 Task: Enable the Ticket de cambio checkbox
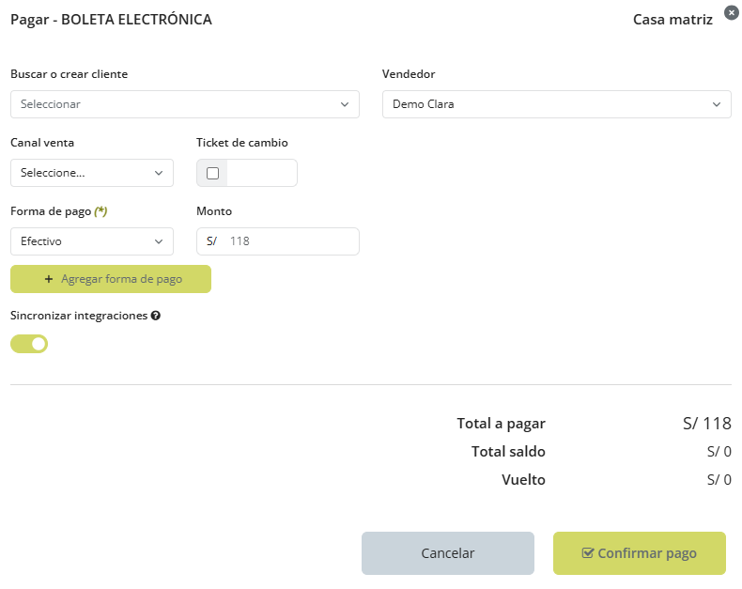click(x=212, y=173)
